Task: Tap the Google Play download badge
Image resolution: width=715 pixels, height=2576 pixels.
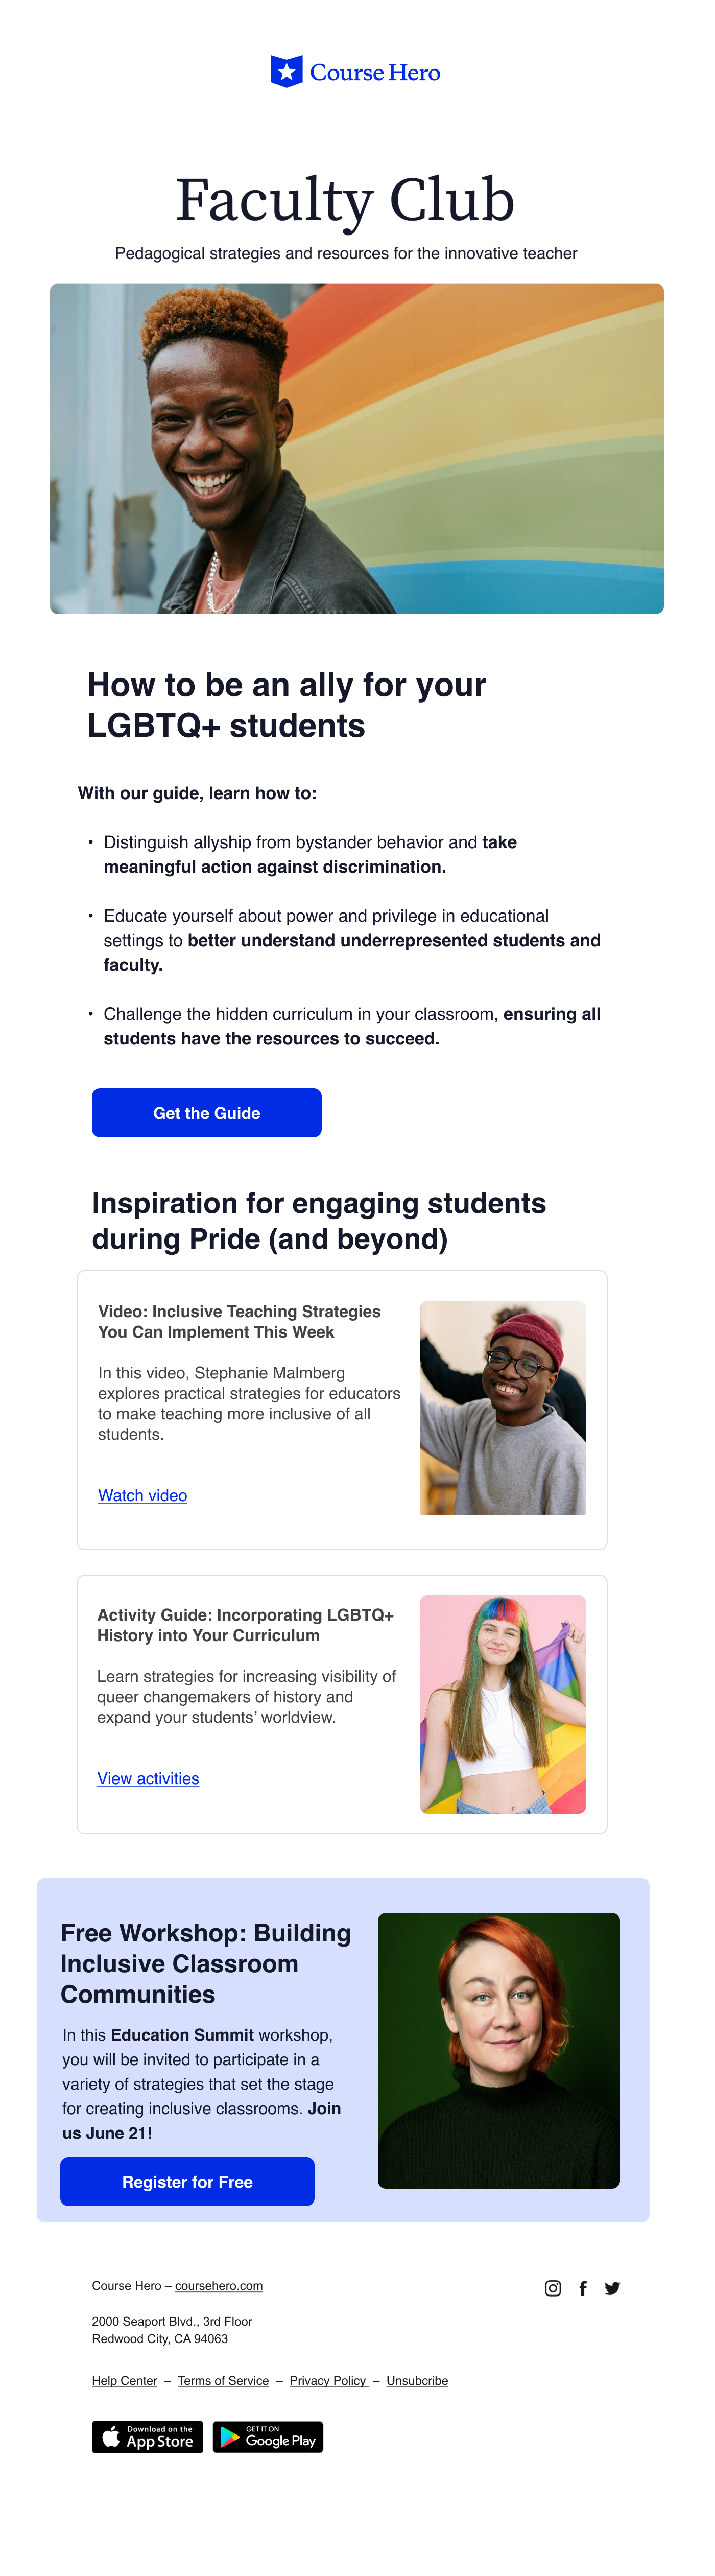Action: (x=268, y=2437)
